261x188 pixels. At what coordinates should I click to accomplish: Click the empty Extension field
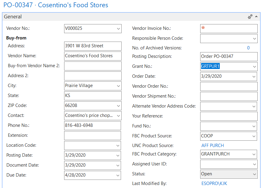tap(93, 136)
